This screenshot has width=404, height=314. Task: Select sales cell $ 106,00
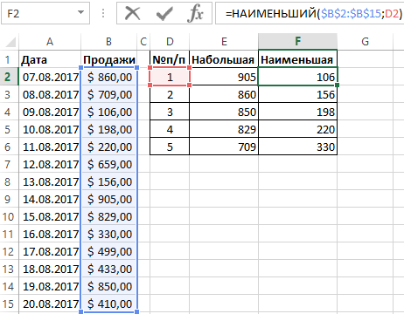point(108,112)
